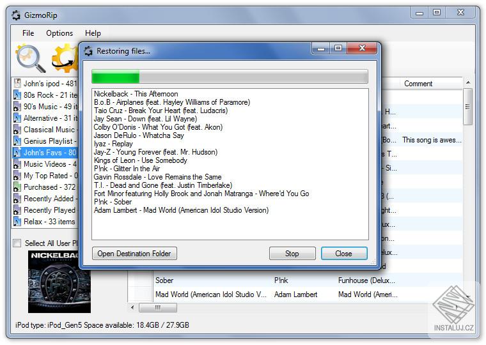Click Funhouse (Delux... album cell
486x345 pixels.
click(x=366, y=280)
